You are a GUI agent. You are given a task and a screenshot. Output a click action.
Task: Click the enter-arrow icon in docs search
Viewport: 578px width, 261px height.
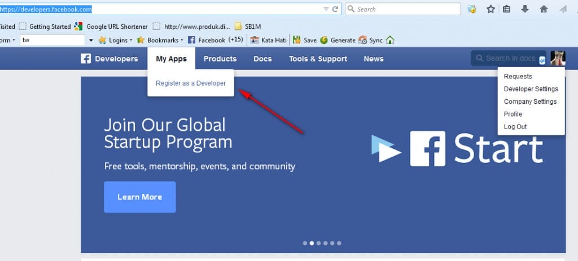(542, 60)
